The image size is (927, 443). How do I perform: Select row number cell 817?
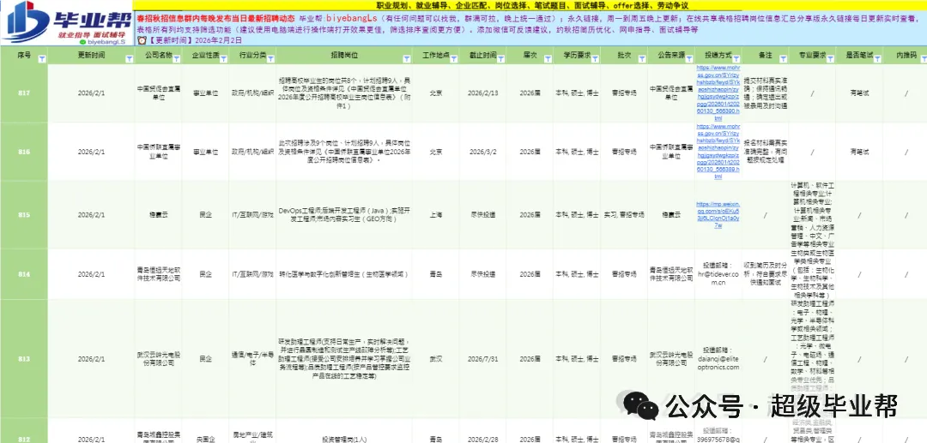(x=24, y=93)
